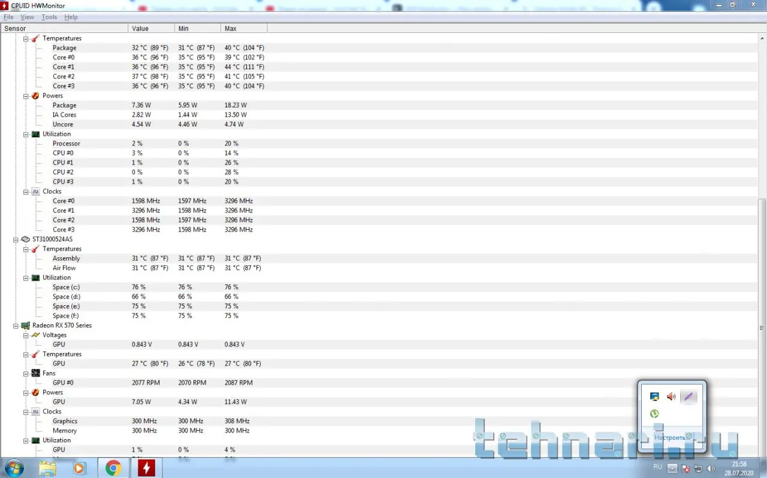Click the Utilization chip icon above Space (c:)
This screenshot has width=767, height=478.
35,278
